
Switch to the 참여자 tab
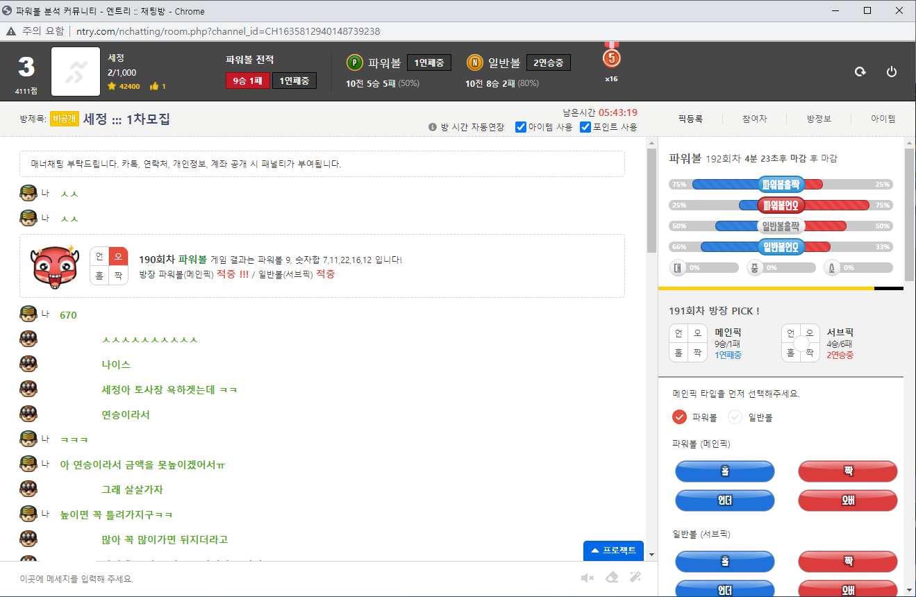tap(754, 119)
